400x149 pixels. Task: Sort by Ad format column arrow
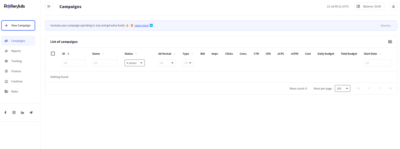coord(175,54)
